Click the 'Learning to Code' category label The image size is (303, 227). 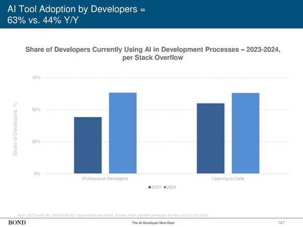coord(228,179)
